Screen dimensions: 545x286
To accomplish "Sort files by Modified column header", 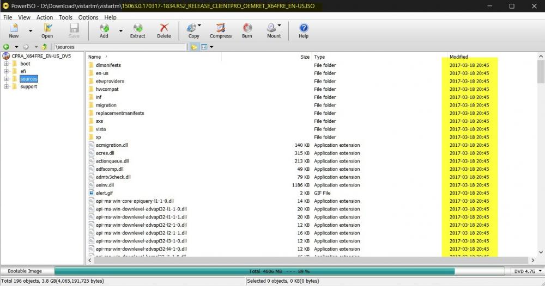I will 458,57.
